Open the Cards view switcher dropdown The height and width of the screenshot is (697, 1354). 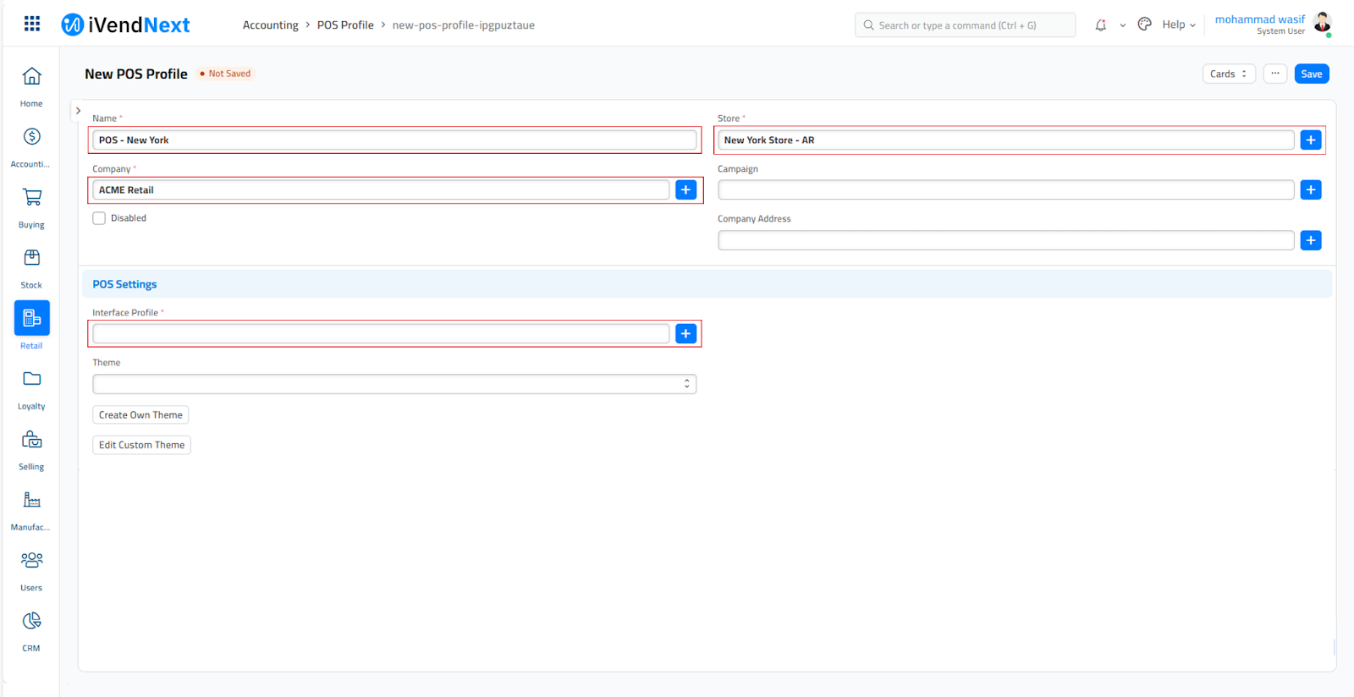click(x=1229, y=74)
